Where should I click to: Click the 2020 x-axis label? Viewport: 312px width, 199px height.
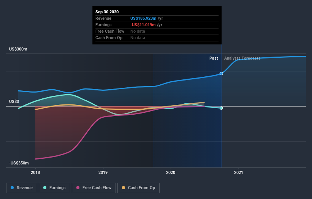171,172
